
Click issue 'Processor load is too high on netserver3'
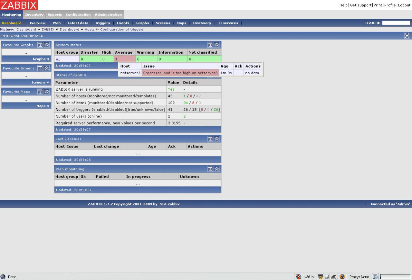(180, 73)
